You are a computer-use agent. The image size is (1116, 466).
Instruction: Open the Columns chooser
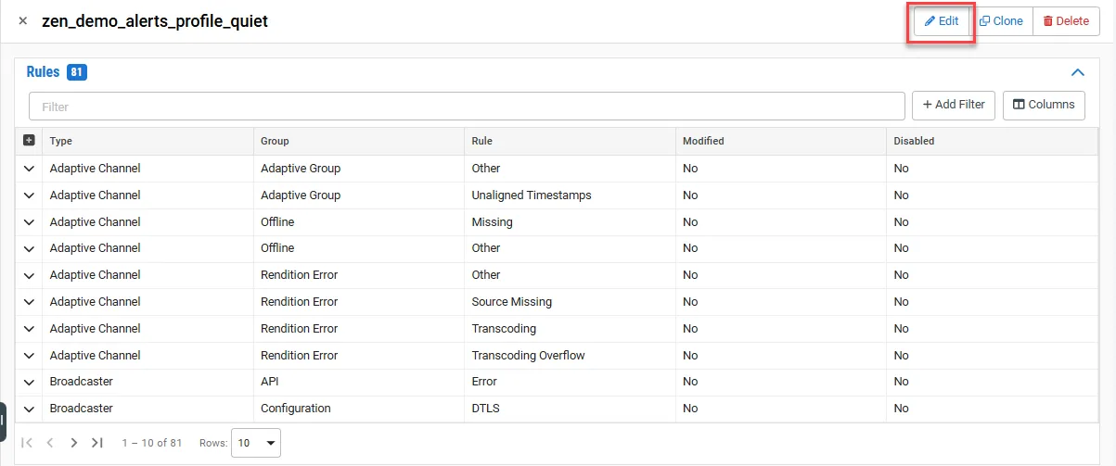1044,105
